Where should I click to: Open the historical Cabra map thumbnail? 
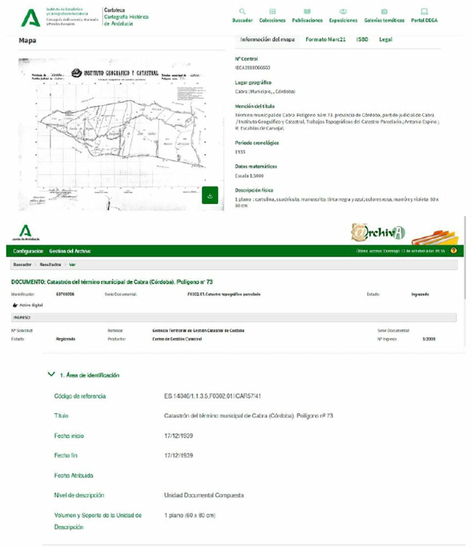tap(121, 134)
